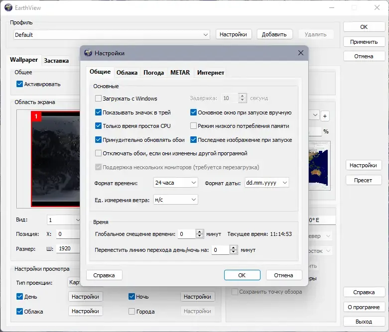Switch to Облака tab in dialog
Viewport: 389px width, 332px height.
127,73
